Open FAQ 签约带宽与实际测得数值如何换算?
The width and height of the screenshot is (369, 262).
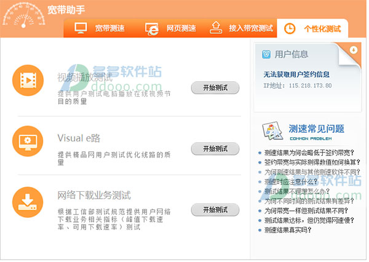pos(312,162)
